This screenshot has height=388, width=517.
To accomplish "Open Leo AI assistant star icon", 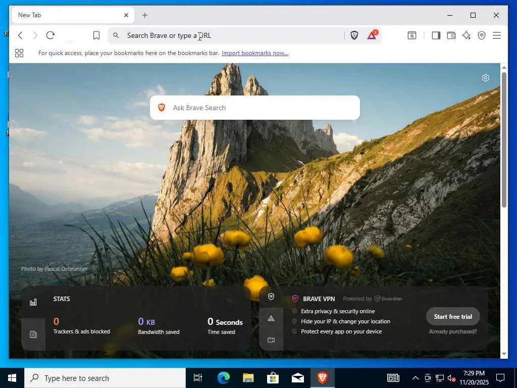I will [x=466, y=35].
